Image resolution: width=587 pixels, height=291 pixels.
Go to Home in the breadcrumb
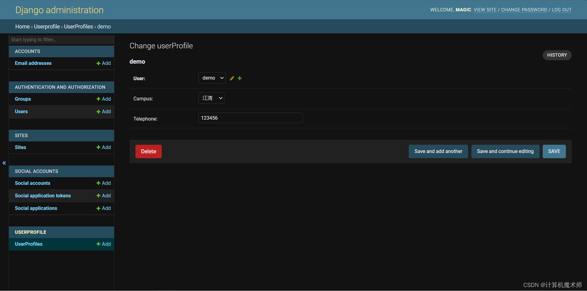point(23,27)
